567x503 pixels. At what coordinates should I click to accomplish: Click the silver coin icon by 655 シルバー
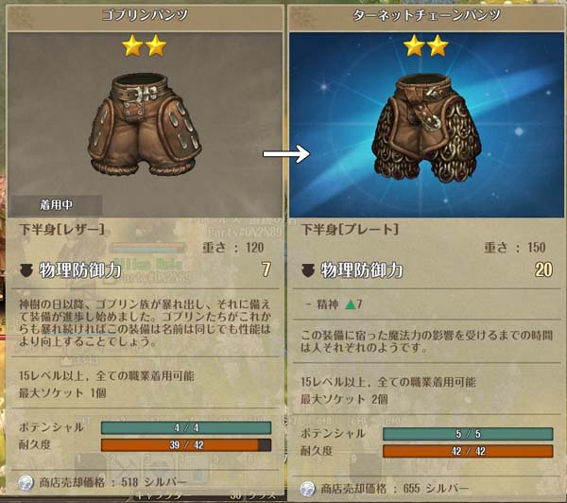(308, 489)
